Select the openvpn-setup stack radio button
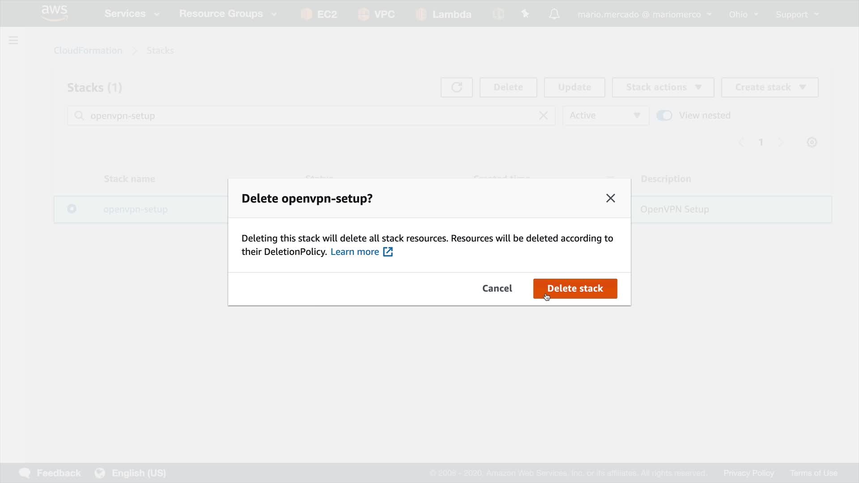Screen dimensions: 859x483 [72, 209]
